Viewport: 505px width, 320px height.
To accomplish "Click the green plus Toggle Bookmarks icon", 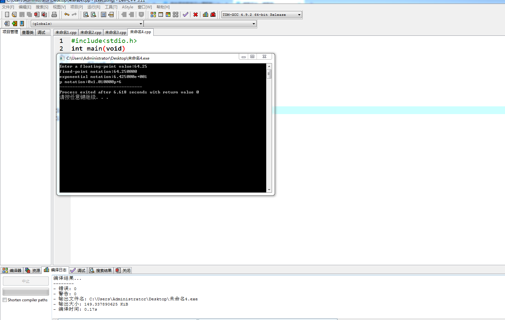I will [x=14, y=24].
